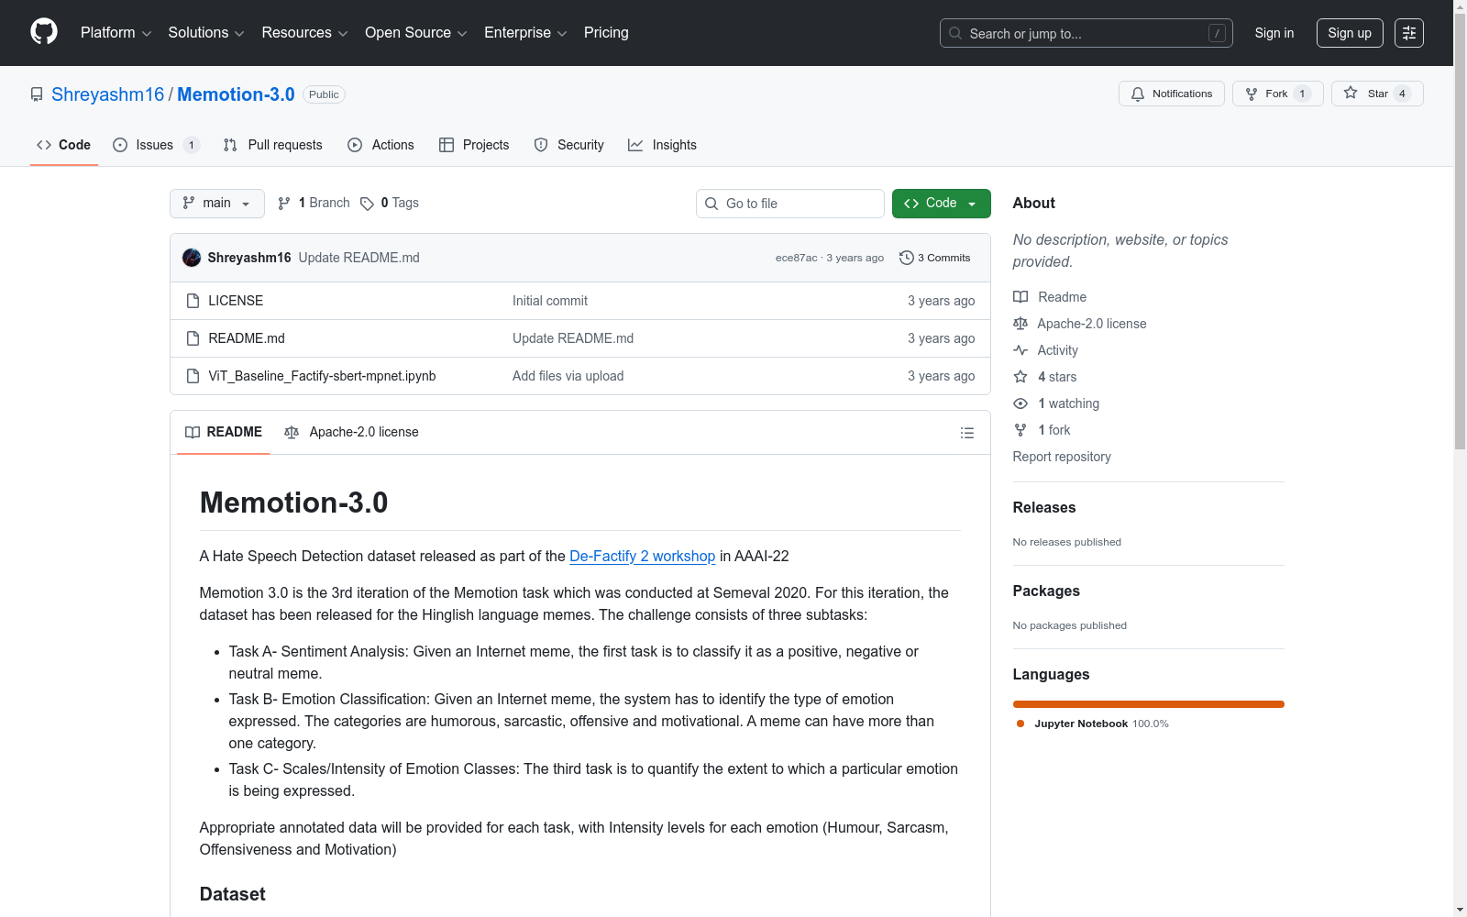The width and height of the screenshot is (1467, 917).
Task: Expand the Solutions menu
Action: (x=206, y=33)
